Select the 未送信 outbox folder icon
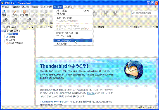 (7, 37)
